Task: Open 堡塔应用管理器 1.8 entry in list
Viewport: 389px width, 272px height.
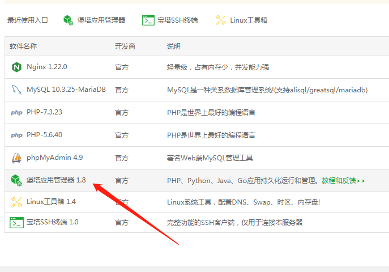Action: [56, 180]
